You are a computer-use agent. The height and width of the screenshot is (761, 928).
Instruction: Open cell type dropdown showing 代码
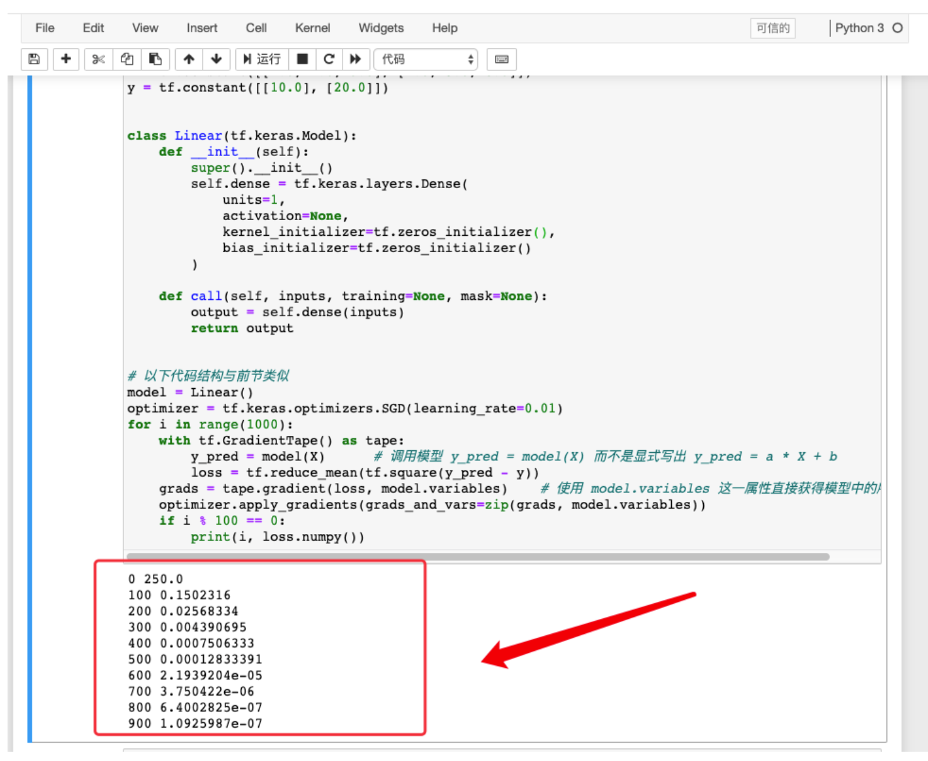pyautogui.click(x=426, y=59)
